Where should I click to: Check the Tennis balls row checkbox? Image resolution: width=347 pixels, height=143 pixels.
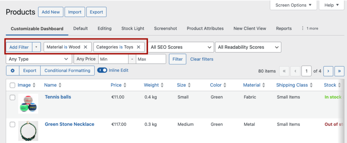point(13,97)
